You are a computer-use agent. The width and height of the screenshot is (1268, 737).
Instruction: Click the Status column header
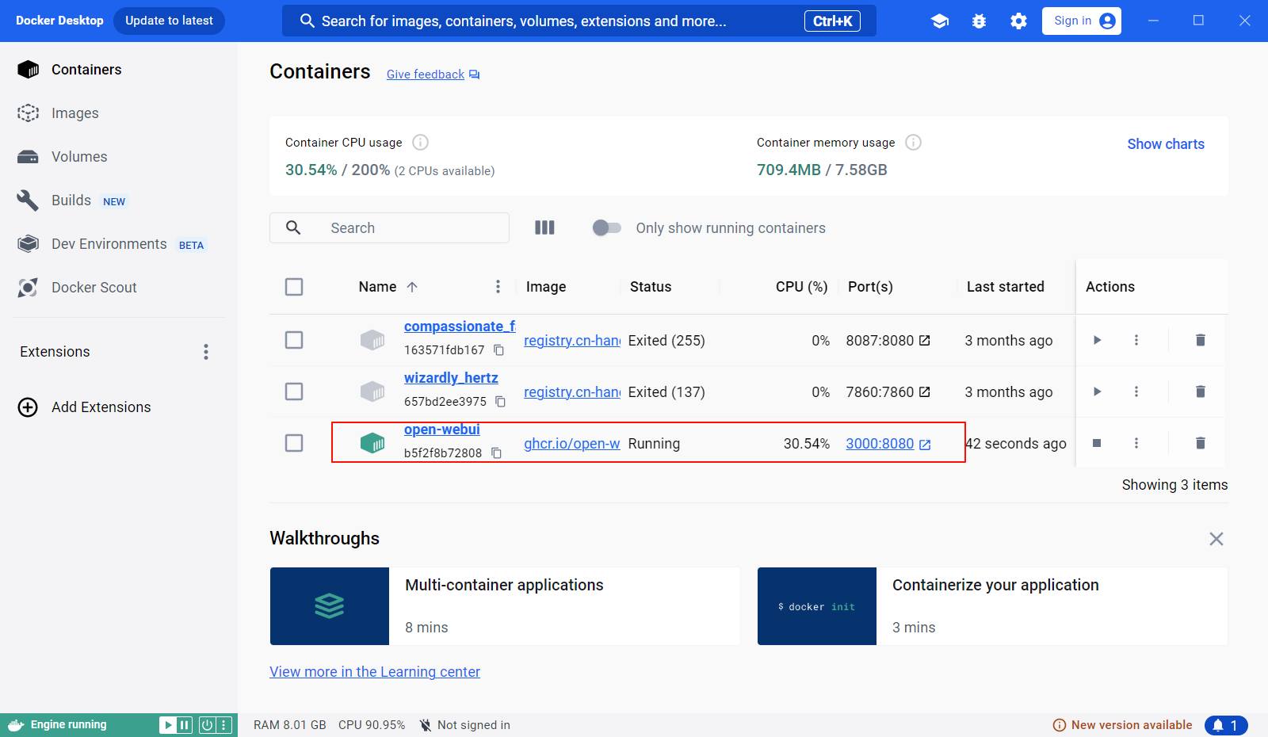point(651,287)
